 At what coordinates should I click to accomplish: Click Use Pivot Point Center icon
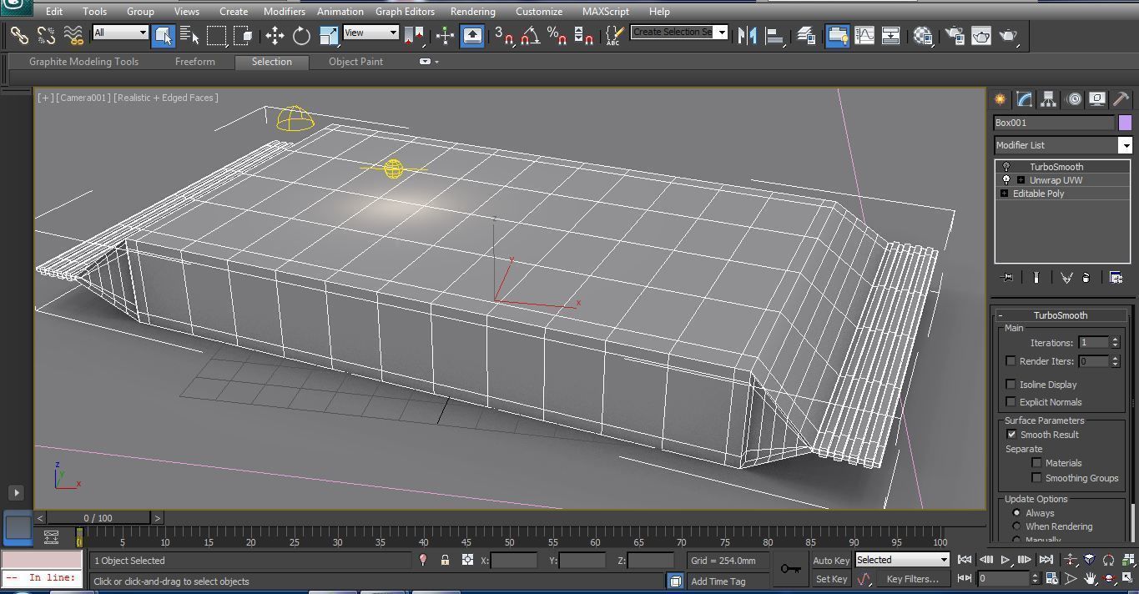tap(413, 35)
